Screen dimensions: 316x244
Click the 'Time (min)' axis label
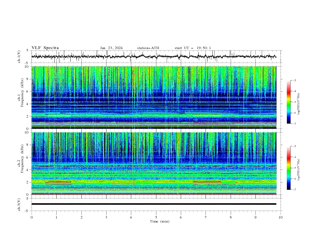point(160,221)
